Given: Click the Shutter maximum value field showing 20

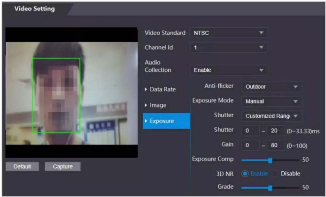Looking at the screenshot, I should pos(275,131).
